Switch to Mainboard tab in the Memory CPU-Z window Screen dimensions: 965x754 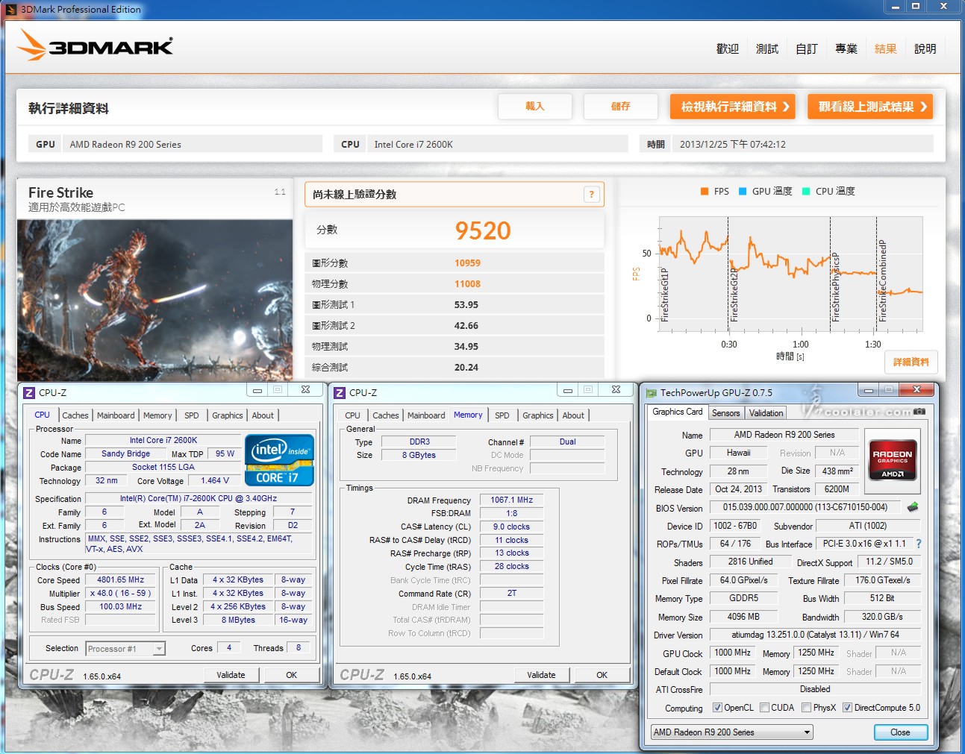tap(426, 415)
